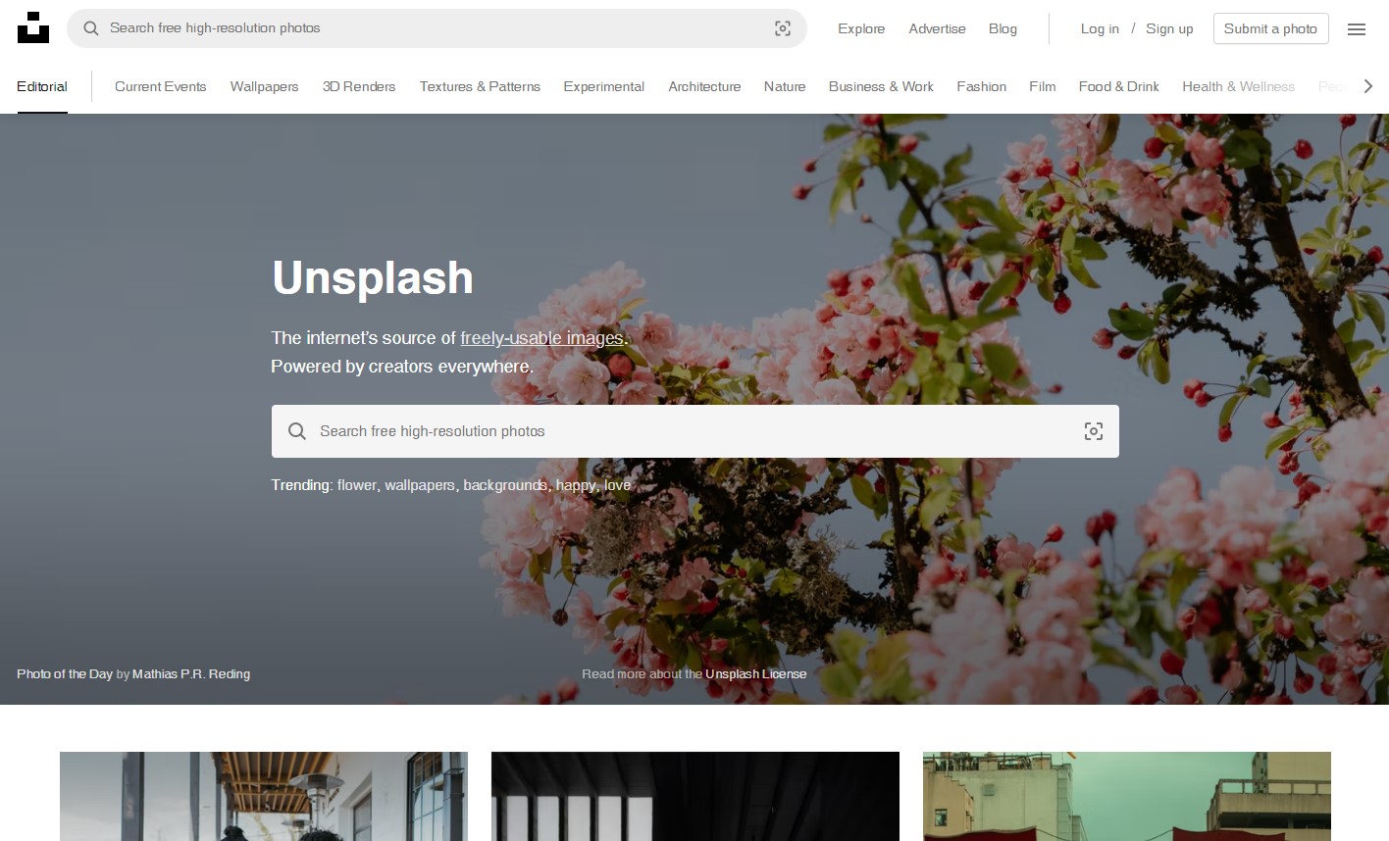The height and width of the screenshot is (841, 1389).
Task: Open Photo of the Day link
Action: pyautogui.click(x=65, y=674)
